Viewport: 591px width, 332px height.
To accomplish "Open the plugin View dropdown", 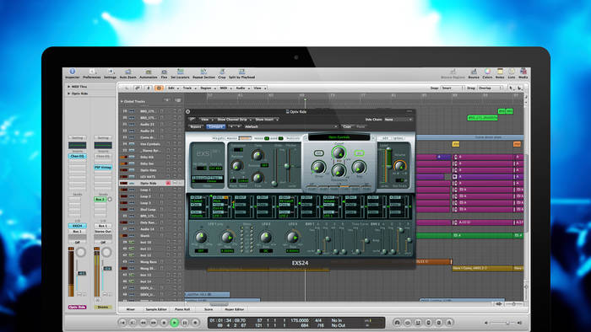I will point(206,119).
